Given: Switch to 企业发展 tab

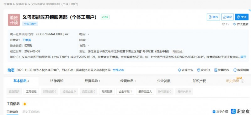Looking at the screenshot, I should coord(164,81).
